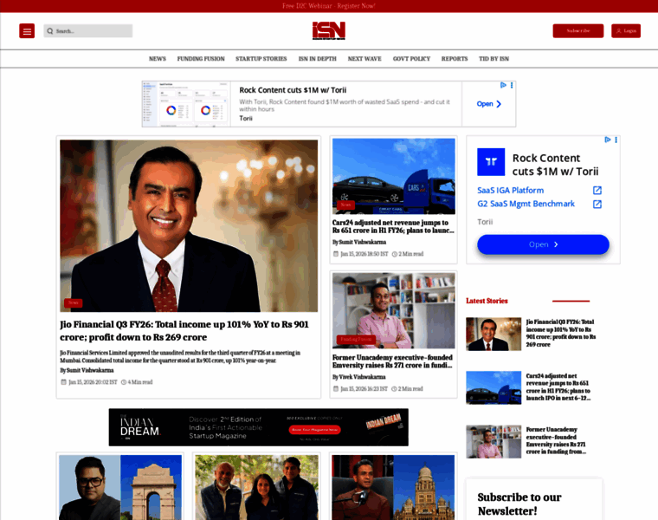Click the Torii logo in sidebar ad

pyautogui.click(x=491, y=162)
